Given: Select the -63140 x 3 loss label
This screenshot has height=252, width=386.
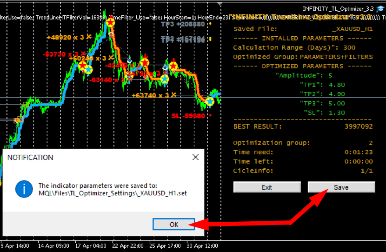Looking at the screenshot, I should pos(108,80).
